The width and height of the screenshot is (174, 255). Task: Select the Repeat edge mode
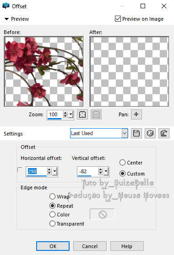(x=52, y=206)
